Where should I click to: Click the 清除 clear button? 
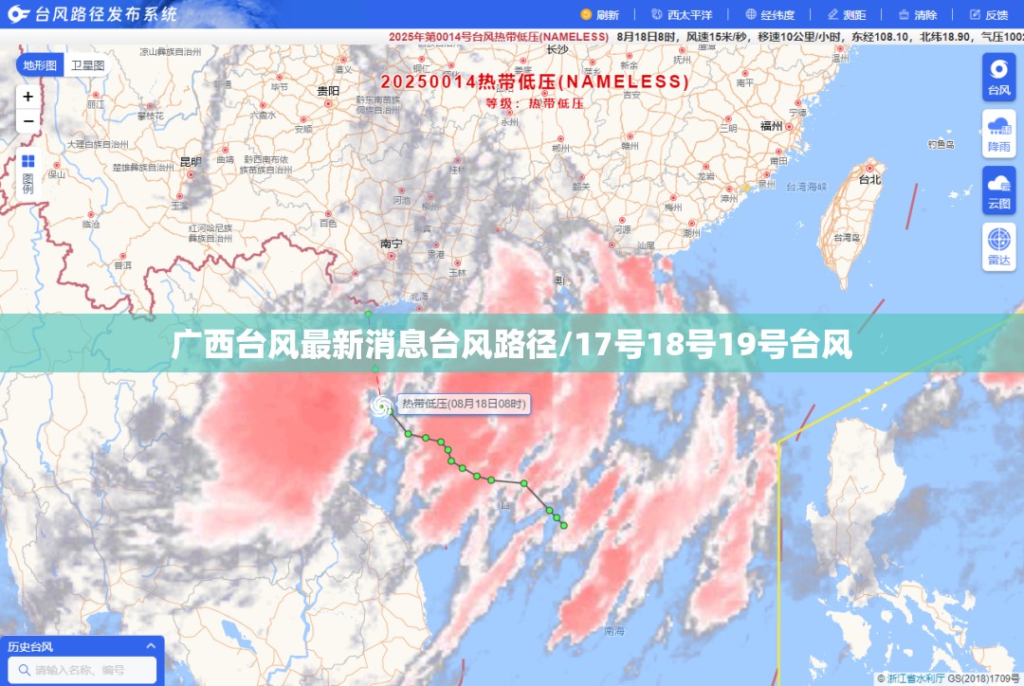[918, 14]
